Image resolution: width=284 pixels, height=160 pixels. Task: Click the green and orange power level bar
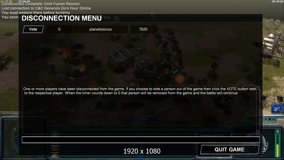tap(278, 145)
